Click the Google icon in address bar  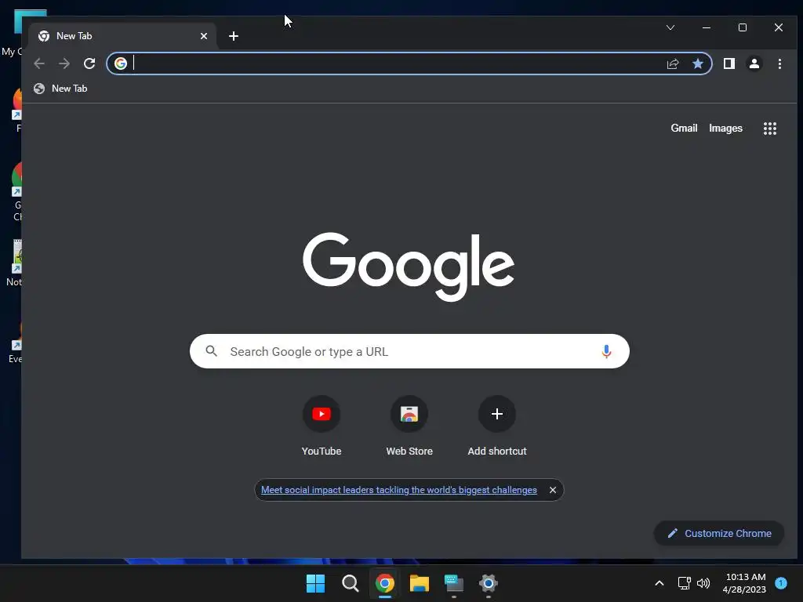120,63
